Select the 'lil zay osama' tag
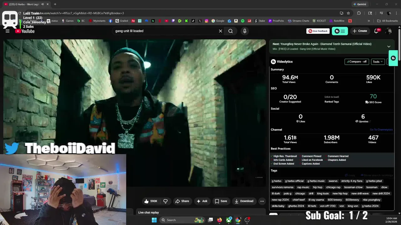401x225 pixels. (316, 200)
